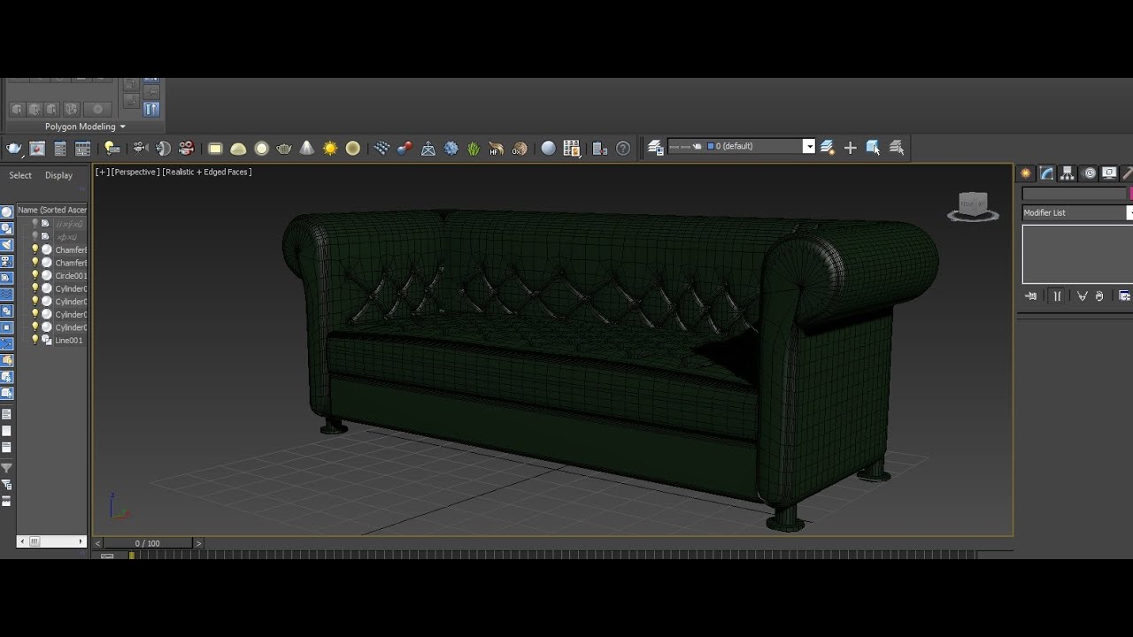
Task: Step to next frame with the > button
Action: 198,543
